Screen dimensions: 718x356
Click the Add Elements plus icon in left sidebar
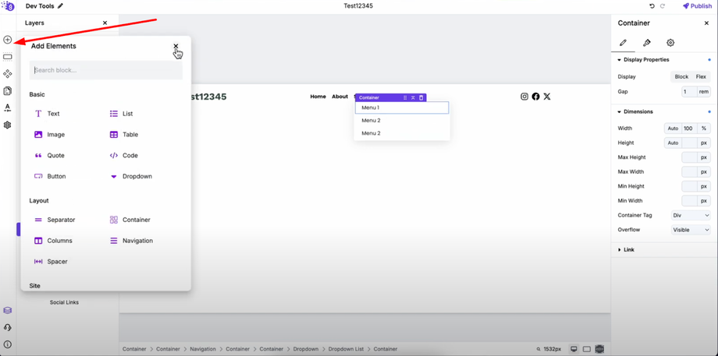pos(7,40)
